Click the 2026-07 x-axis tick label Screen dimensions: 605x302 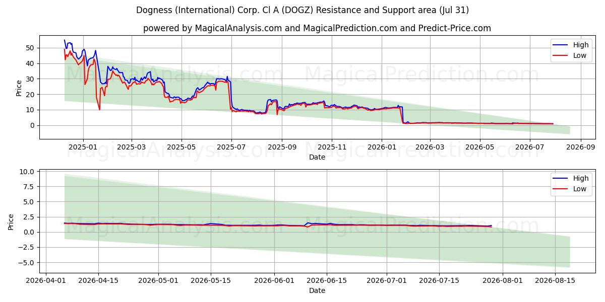tap(530, 147)
